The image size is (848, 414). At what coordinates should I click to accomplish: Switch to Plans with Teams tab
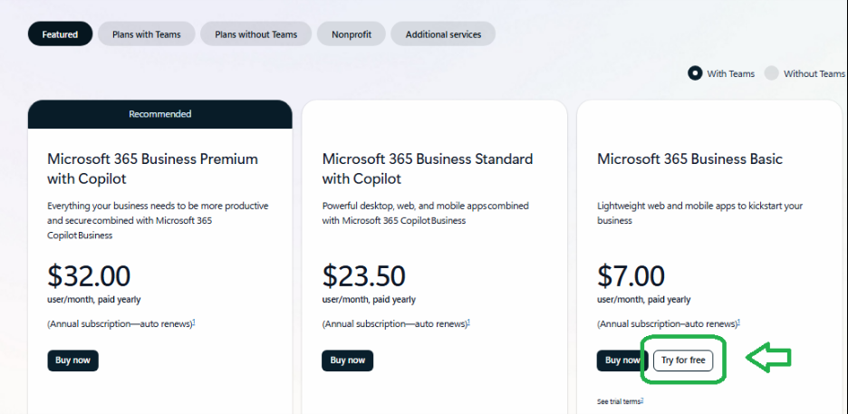pos(147,34)
